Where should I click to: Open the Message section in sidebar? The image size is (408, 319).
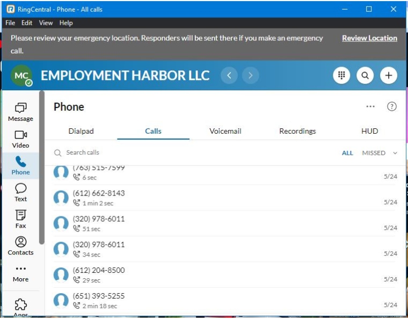(20, 112)
